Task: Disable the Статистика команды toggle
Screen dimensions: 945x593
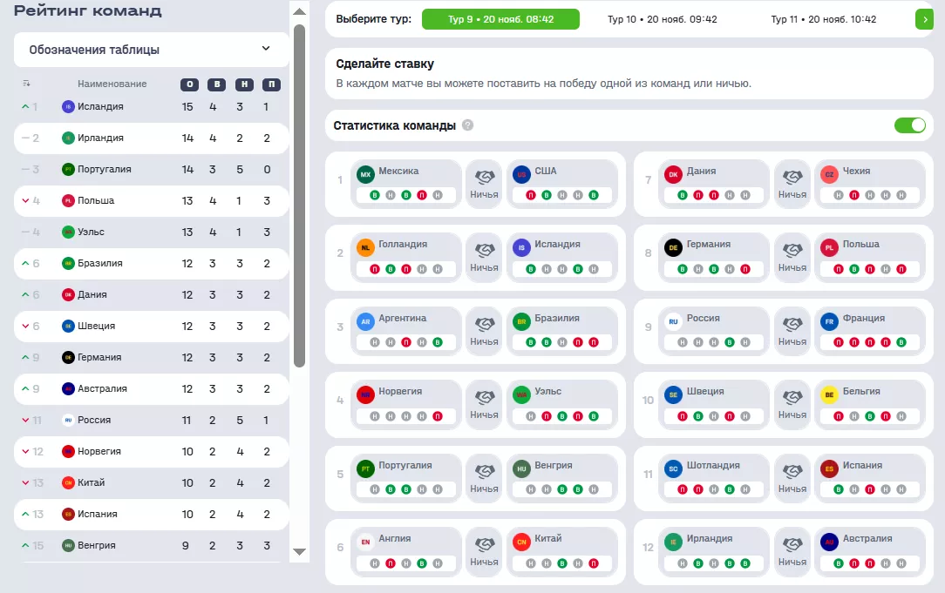Action: pos(909,125)
